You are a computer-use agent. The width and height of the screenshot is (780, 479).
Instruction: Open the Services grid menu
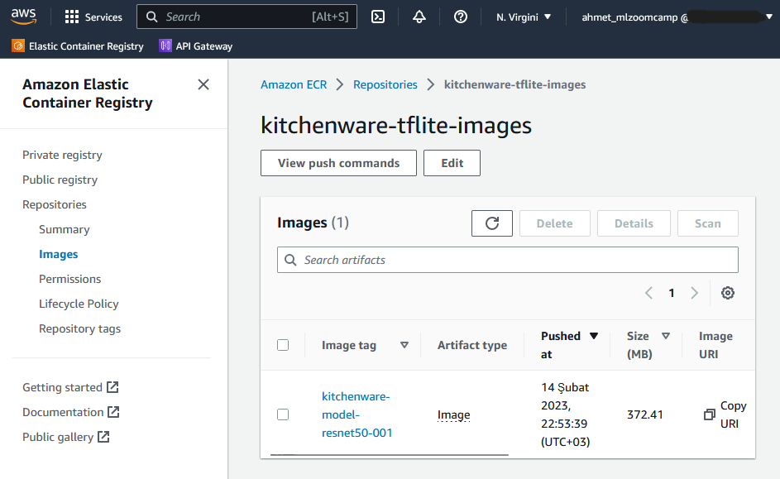(x=93, y=17)
